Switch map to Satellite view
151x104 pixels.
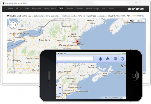coord(140,21)
